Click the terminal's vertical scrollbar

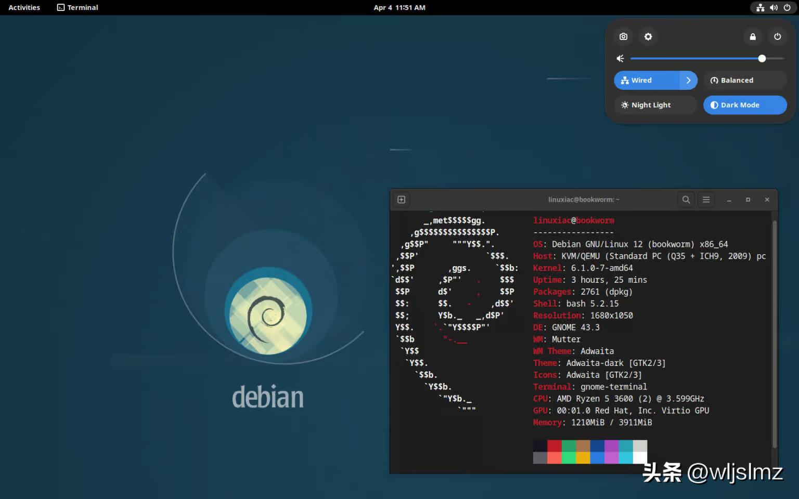775,334
